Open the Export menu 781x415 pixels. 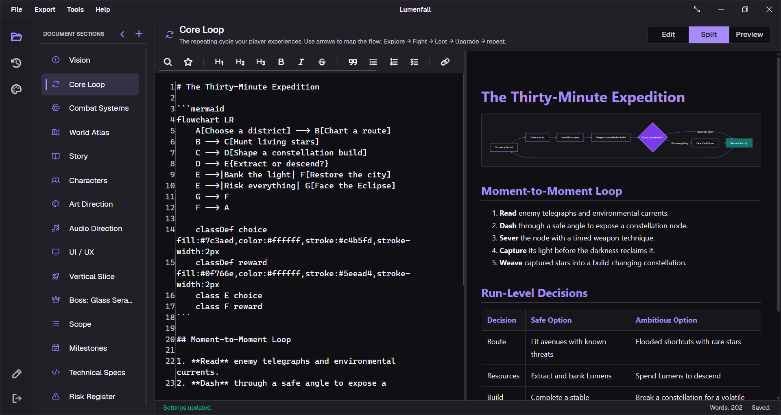click(x=45, y=9)
